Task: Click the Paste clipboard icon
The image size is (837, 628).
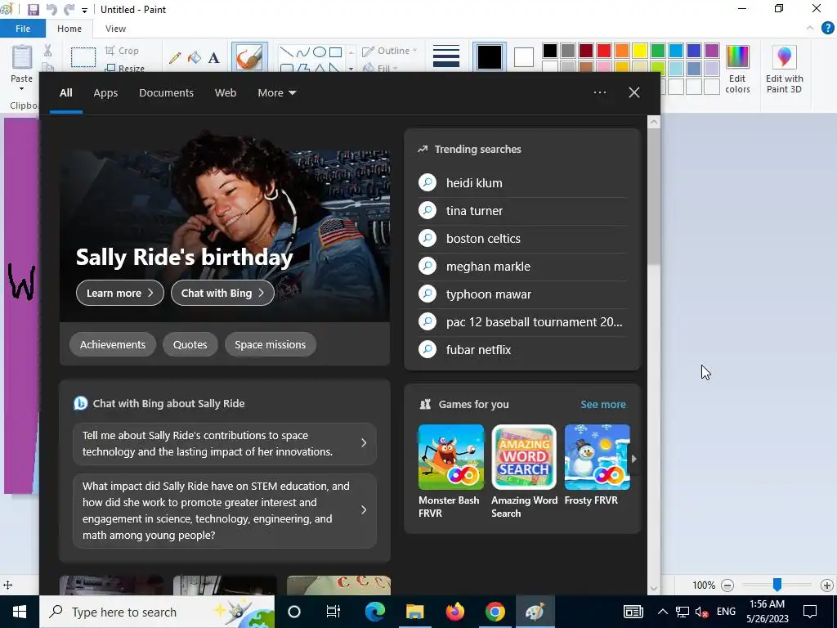Action: [x=22, y=57]
